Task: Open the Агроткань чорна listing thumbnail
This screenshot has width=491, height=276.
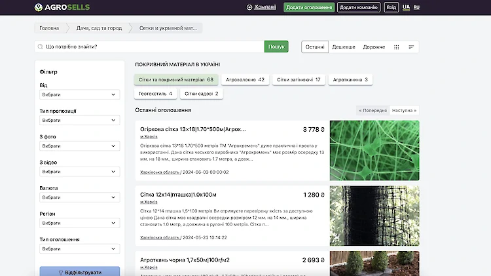Action: pos(374,264)
